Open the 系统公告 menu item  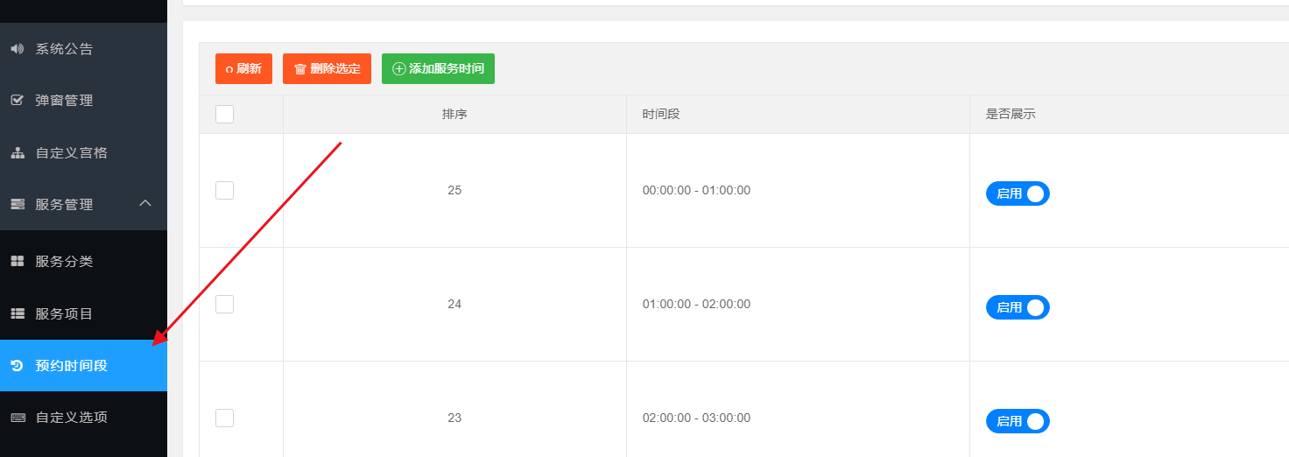[64, 49]
